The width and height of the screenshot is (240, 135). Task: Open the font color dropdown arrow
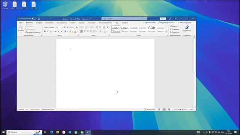point(77,31)
